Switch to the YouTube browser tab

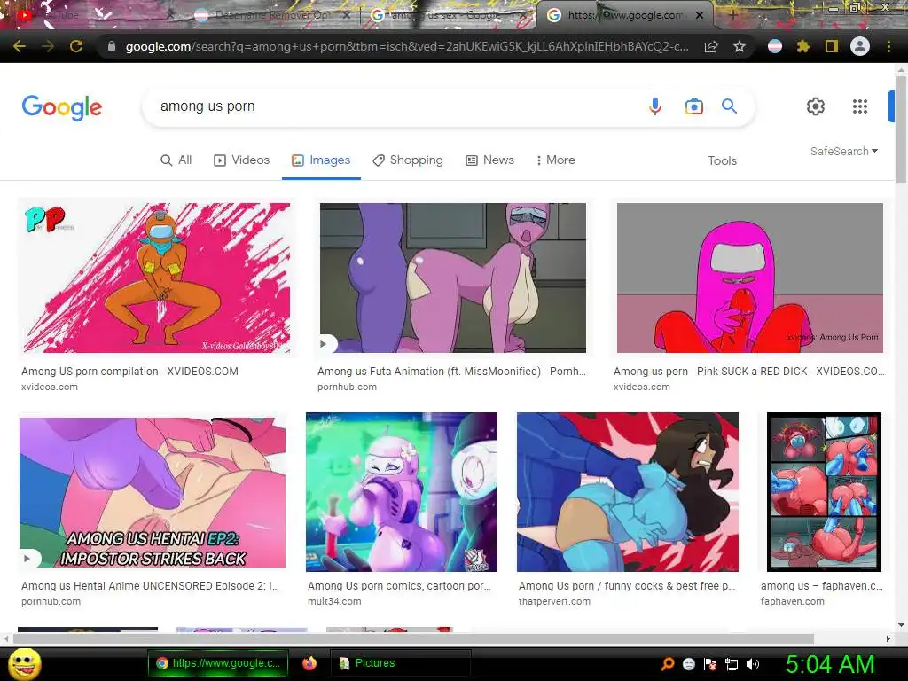[87, 15]
